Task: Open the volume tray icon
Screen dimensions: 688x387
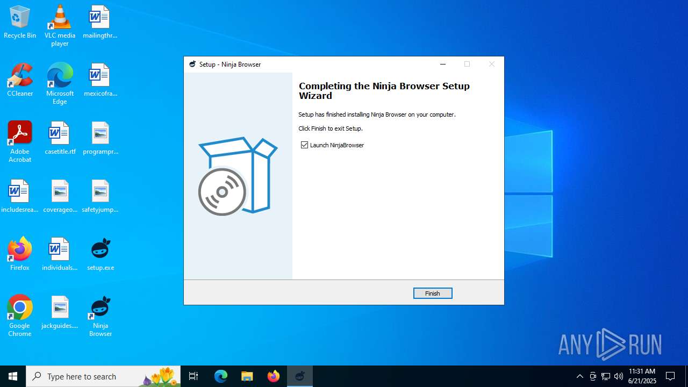Action: click(x=619, y=376)
